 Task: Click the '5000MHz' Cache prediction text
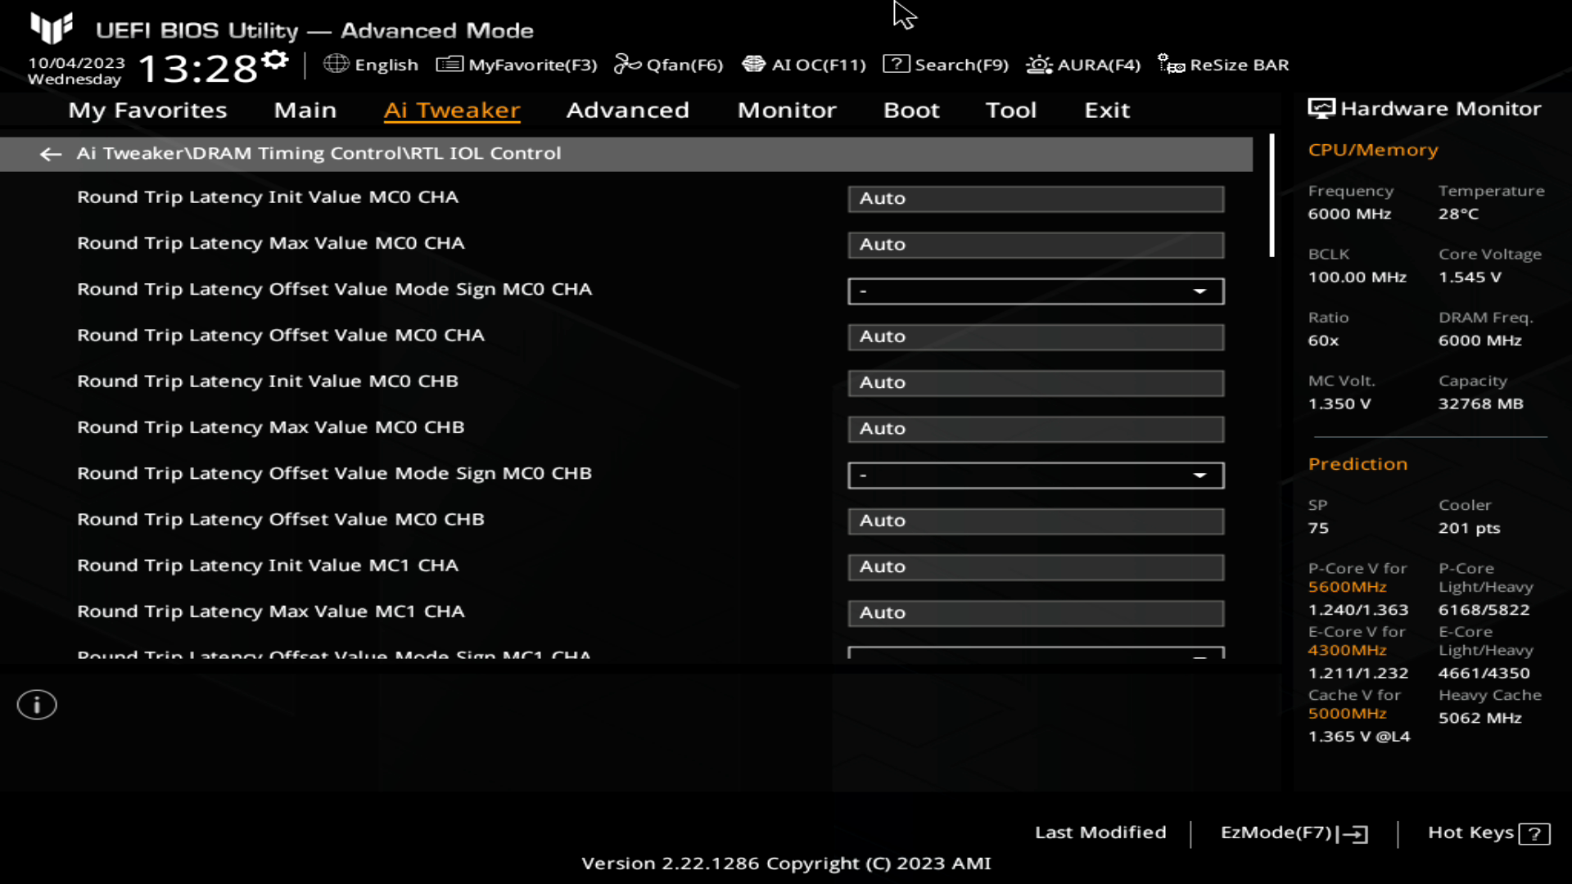pos(1347,714)
